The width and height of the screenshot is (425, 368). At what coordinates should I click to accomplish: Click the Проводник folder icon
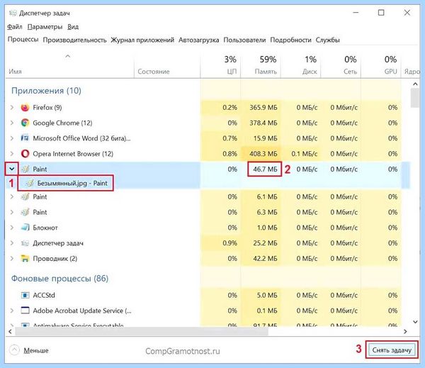coord(25,258)
